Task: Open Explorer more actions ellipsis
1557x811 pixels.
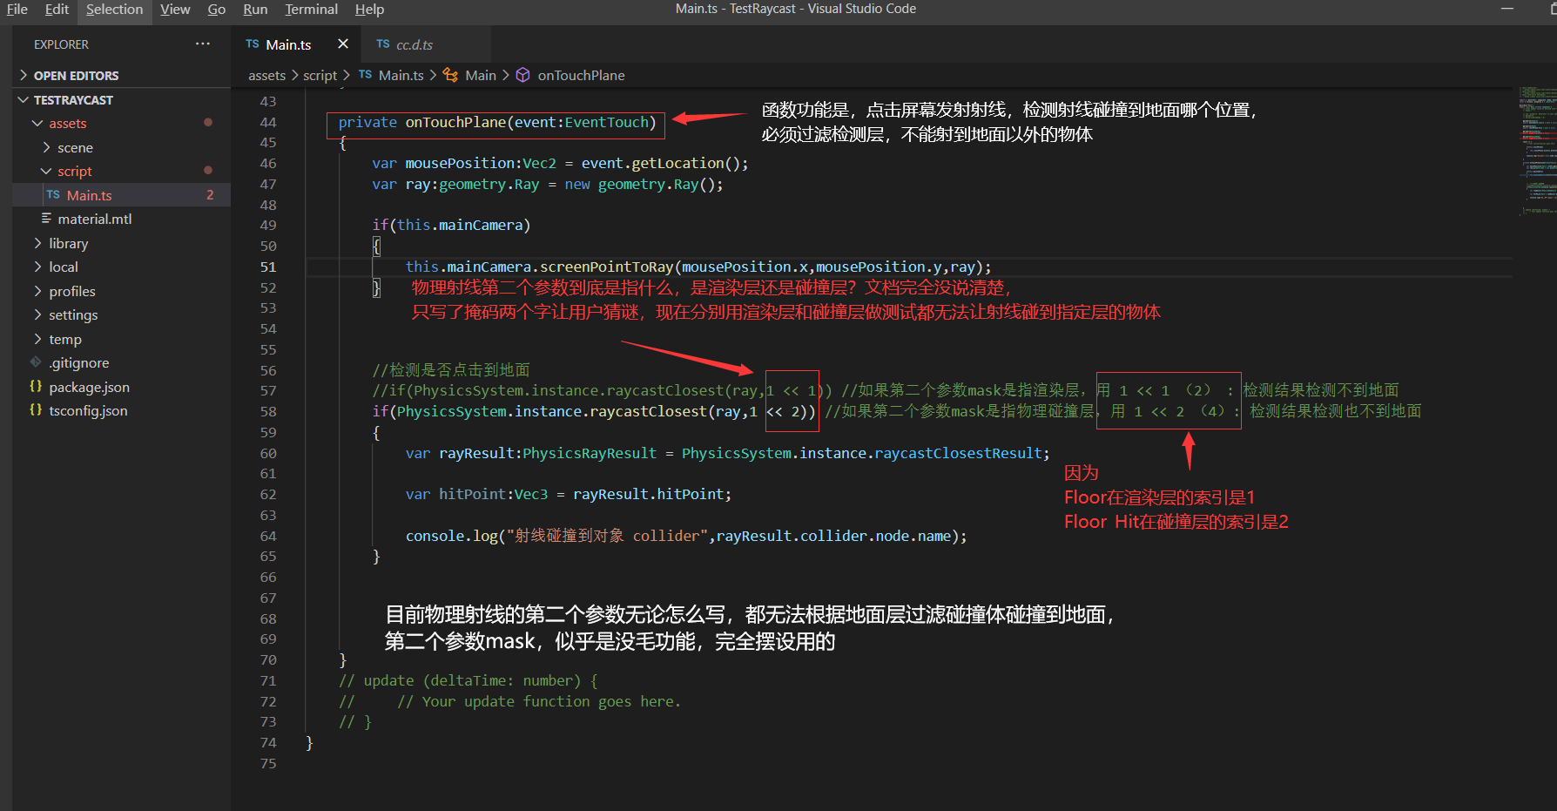Action: click(203, 44)
